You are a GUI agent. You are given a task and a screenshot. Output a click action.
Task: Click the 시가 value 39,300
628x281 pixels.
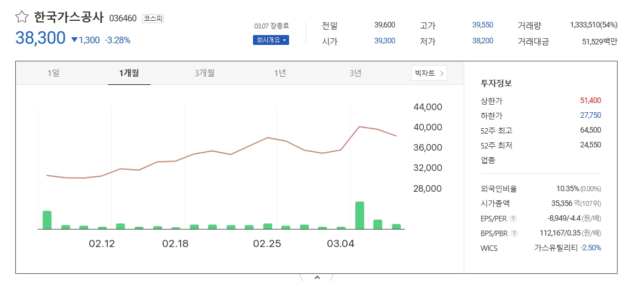coord(384,41)
